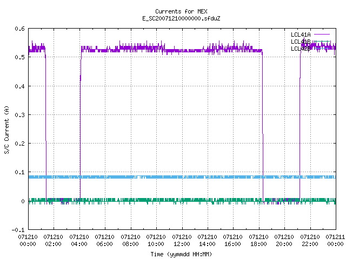Click the y-axis tick value 0.4
346x259 pixels.
click(x=19, y=86)
